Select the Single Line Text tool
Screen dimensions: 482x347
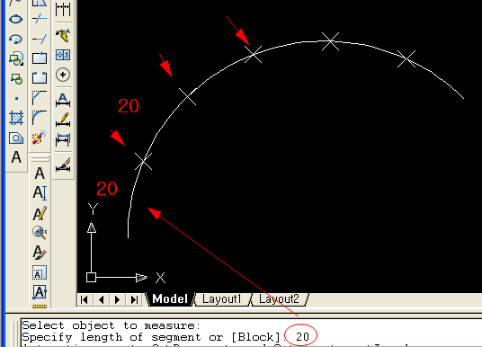tap(40, 193)
